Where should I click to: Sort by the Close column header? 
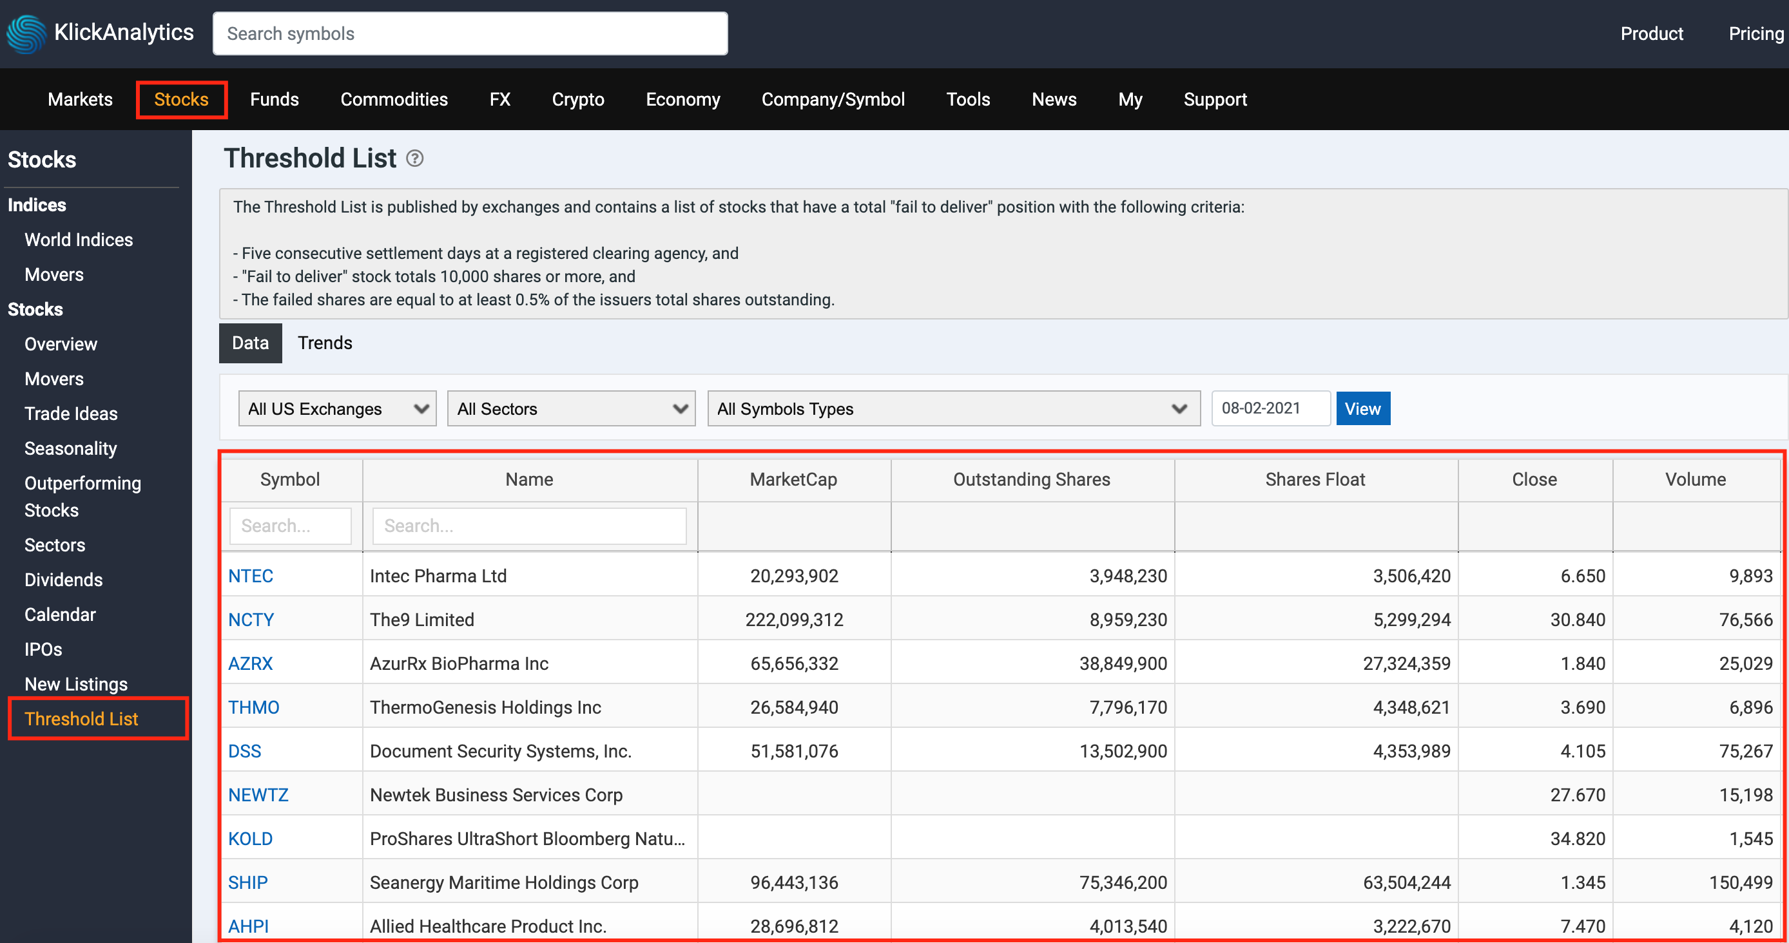pos(1535,479)
